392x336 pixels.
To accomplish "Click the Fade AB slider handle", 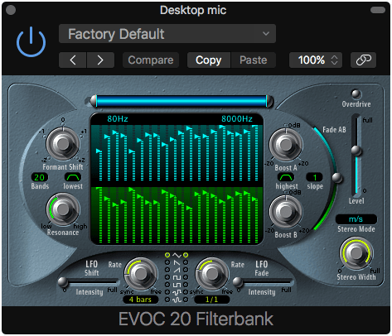I will (x=336, y=178).
